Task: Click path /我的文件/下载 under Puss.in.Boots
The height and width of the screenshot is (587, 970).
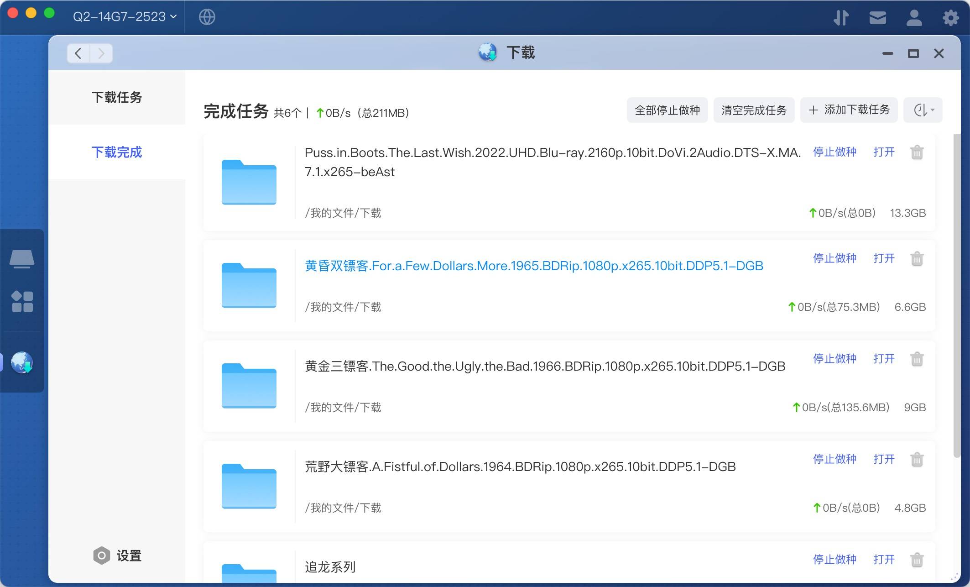Action: pos(343,213)
